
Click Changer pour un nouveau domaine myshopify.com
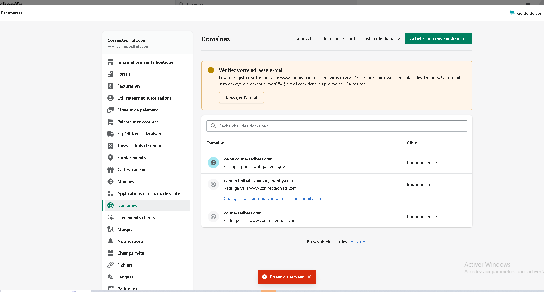pyautogui.click(x=273, y=198)
